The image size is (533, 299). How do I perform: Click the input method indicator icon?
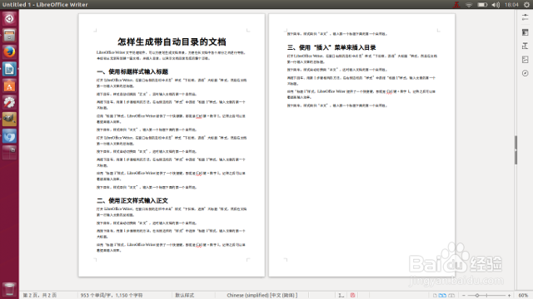pyautogui.click(x=456, y=4)
